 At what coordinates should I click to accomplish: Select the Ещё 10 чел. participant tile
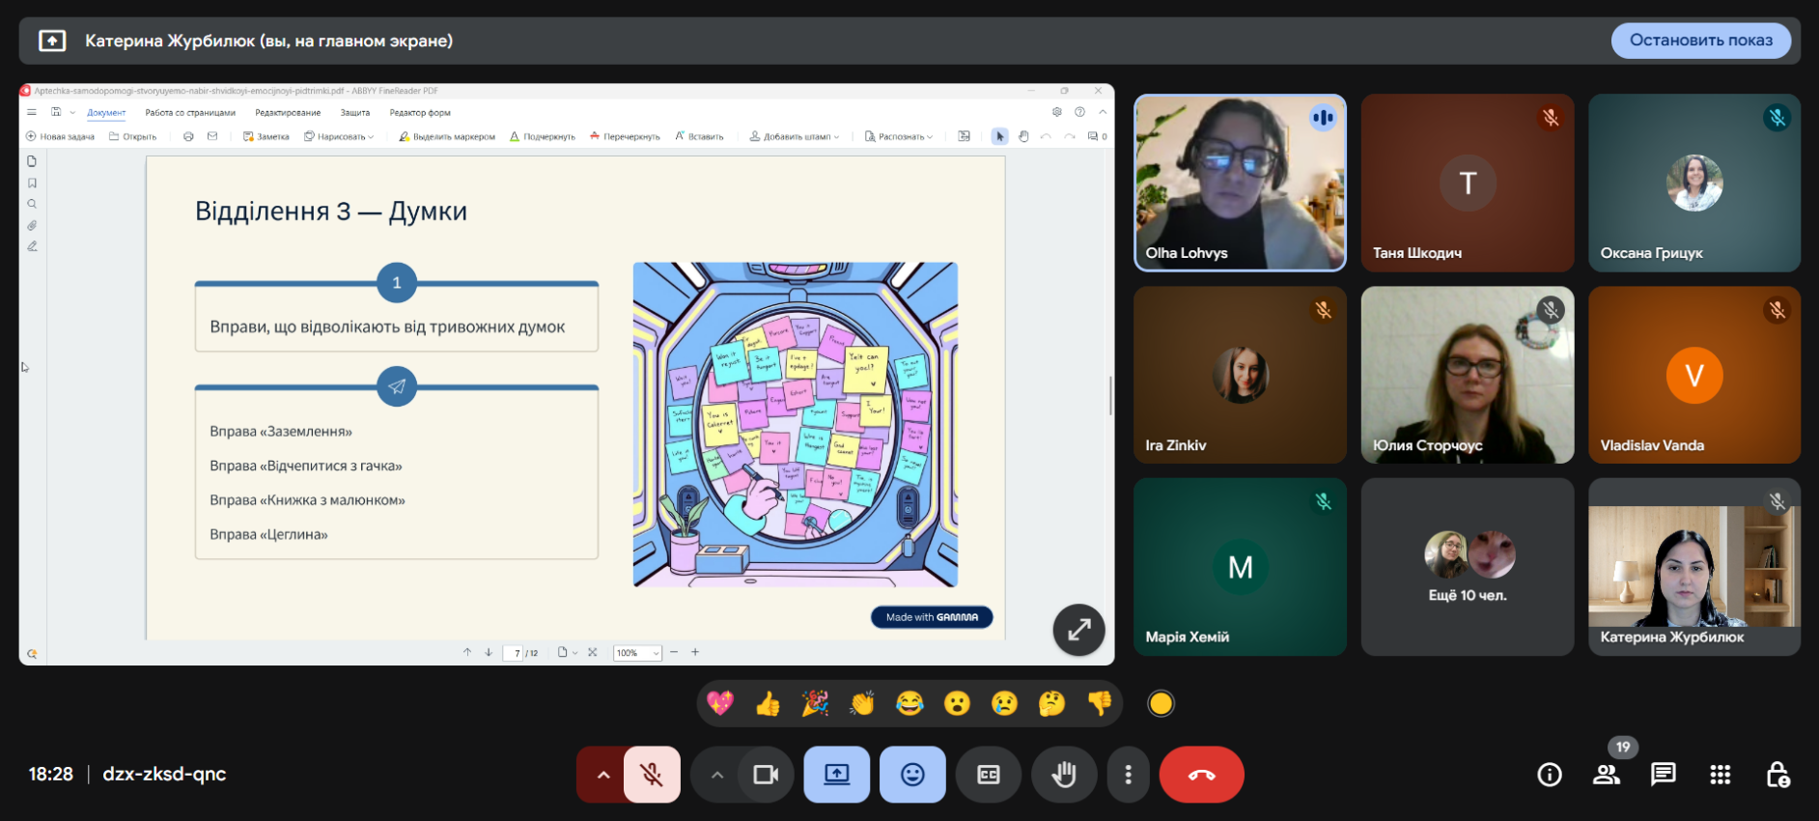(1467, 567)
